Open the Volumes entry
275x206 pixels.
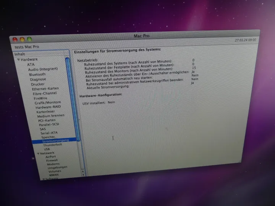click(55, 171)
